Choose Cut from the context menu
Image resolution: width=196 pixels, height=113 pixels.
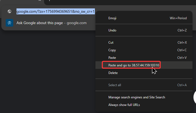pos(144,43)
